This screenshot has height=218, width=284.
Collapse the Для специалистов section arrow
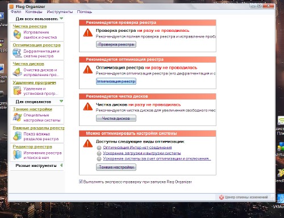(61, 101)
